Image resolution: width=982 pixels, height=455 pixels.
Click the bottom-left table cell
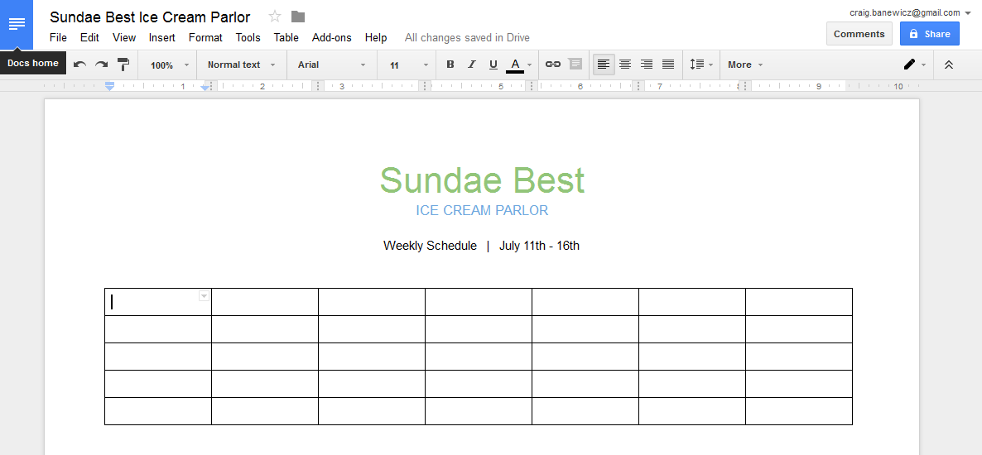pyautogui.click(x=158, y=411)
